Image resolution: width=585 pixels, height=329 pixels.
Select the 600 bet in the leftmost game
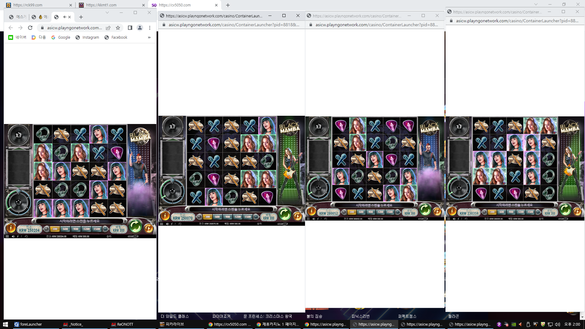[66, 229]
